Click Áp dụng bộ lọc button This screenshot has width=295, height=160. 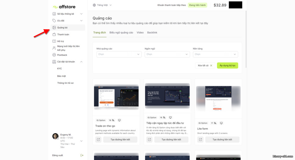(x=227, y=65)
